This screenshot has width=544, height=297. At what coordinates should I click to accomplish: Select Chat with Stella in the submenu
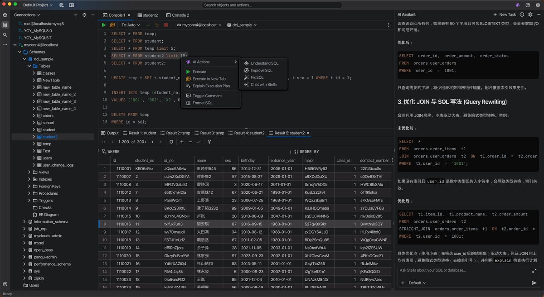[264, 85]
